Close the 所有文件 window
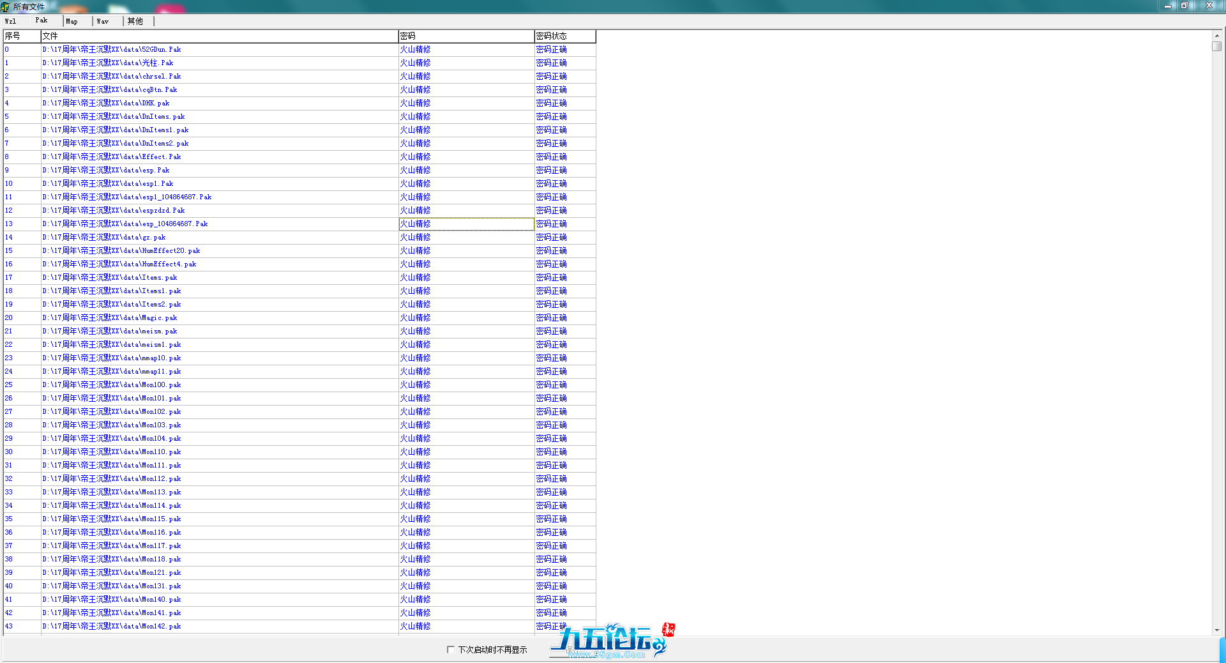The image size is (1226, 663). click(x=1209, y=6)
